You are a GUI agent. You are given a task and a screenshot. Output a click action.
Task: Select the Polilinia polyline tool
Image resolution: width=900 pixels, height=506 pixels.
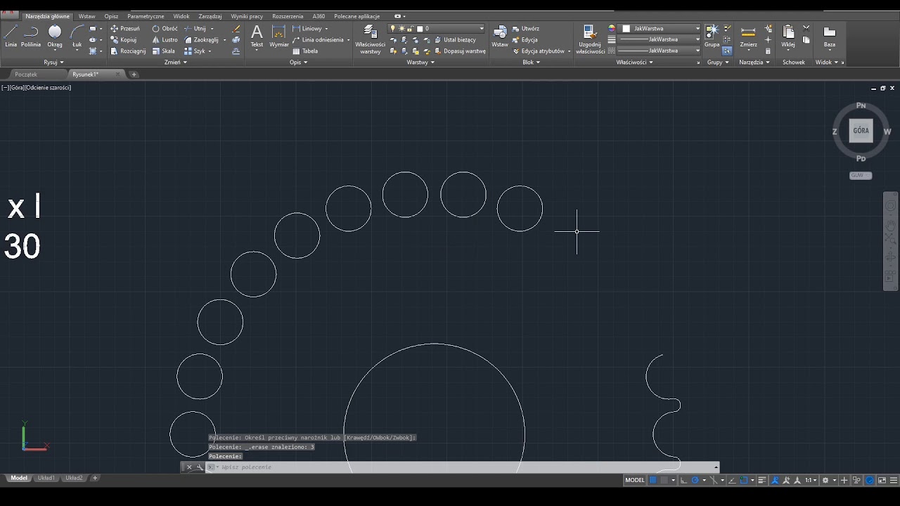[x=31, y=37]
